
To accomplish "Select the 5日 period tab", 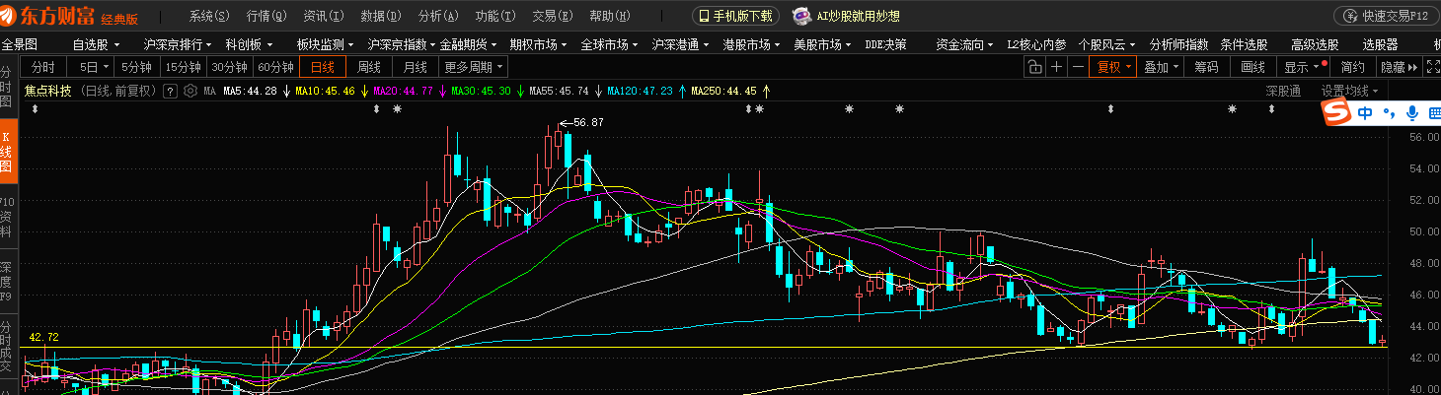I will click(92, 67).
